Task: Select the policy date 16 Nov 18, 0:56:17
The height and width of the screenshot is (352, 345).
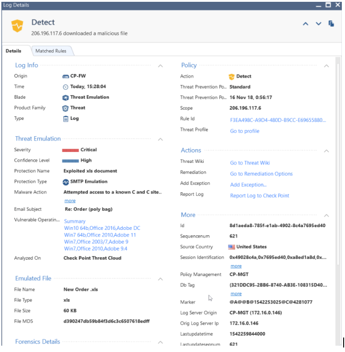Action: pyautogui.click(x=251, y=98)
